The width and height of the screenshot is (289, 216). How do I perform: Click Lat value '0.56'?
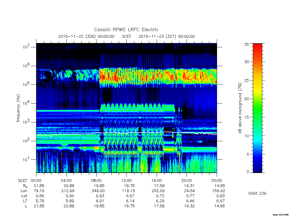40,196
